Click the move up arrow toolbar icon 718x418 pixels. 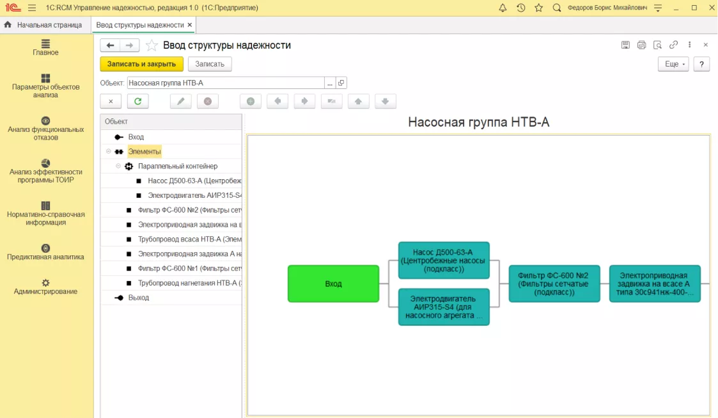pos(359,101)
